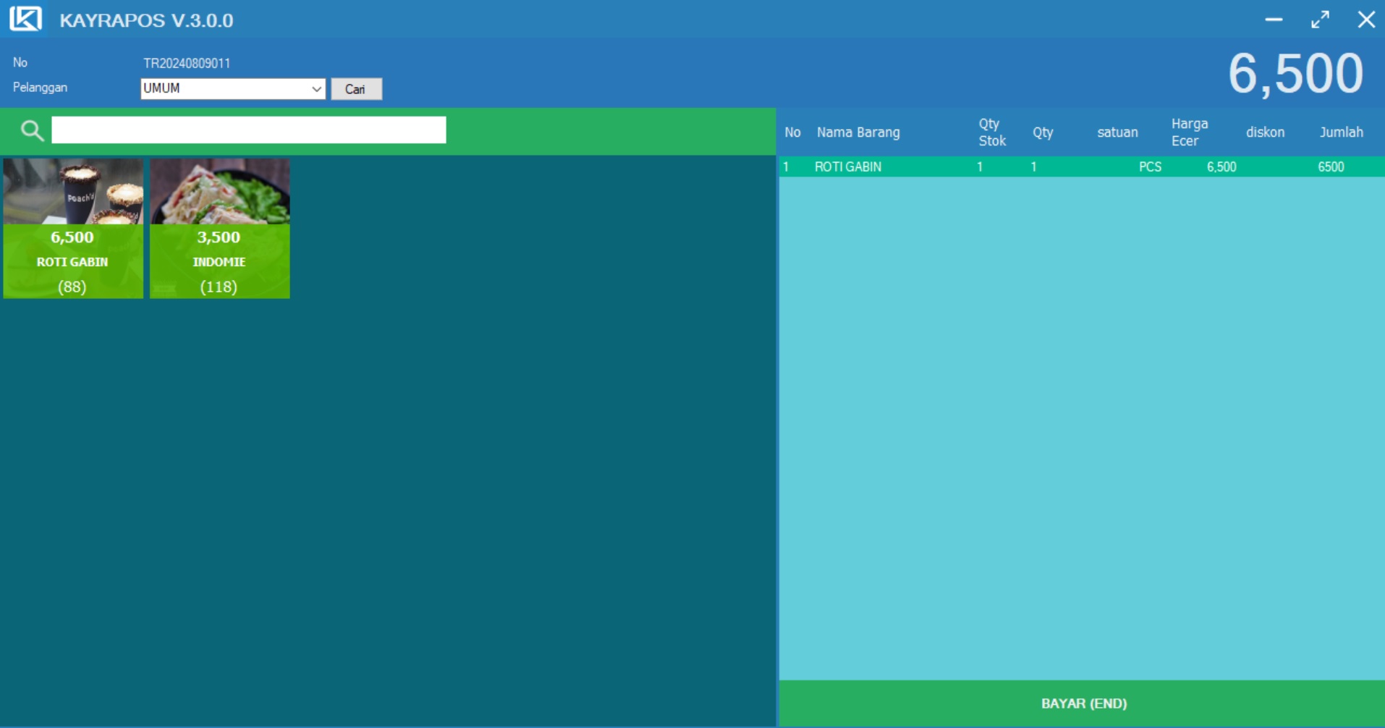The height and width of the screenshot is (728, 1385).
Task: Minimize the KayraPOS window
Action: click(x=1274, y=20)
